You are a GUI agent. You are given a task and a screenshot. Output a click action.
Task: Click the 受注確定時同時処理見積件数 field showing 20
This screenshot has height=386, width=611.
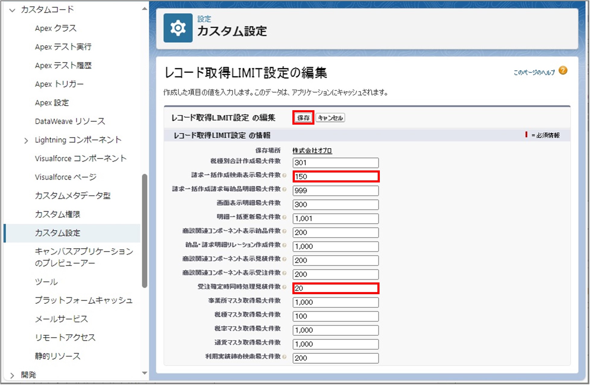pos(335,288)
